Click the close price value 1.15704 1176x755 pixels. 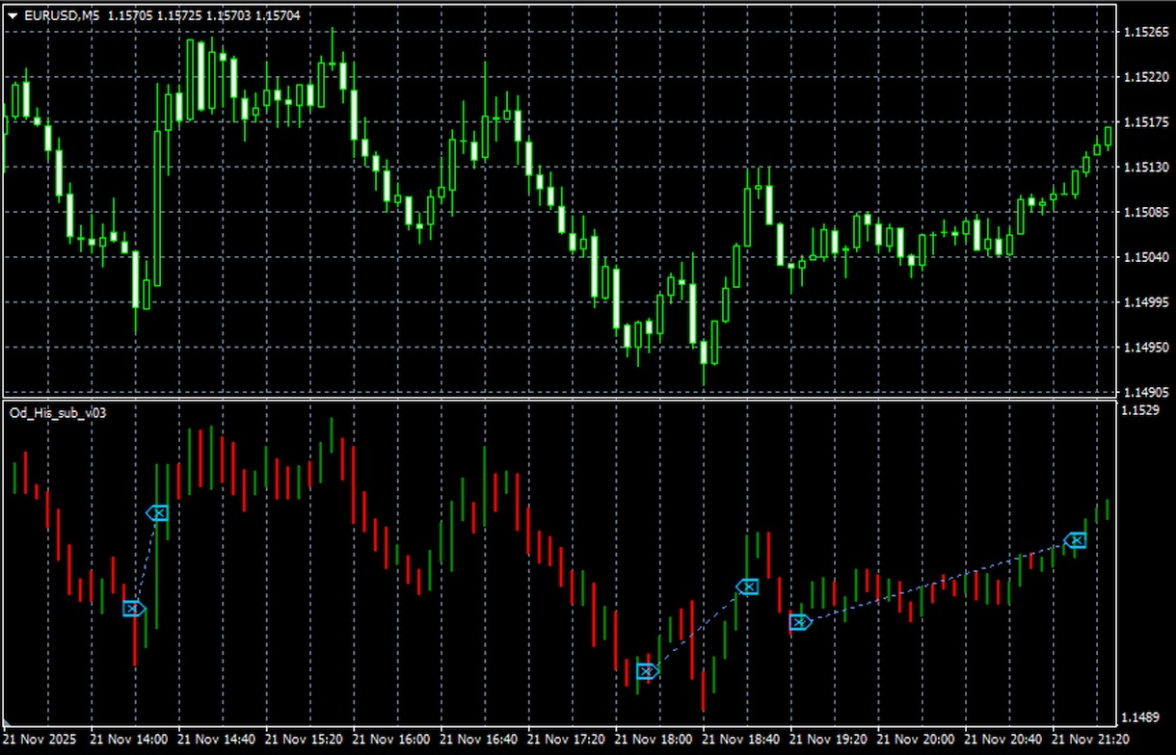click(280, 14)
